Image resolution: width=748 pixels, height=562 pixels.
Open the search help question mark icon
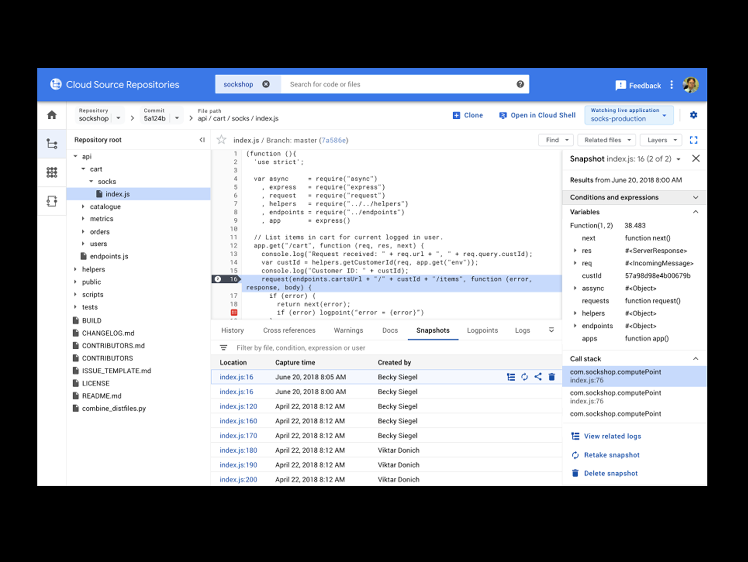pos(520,84)
